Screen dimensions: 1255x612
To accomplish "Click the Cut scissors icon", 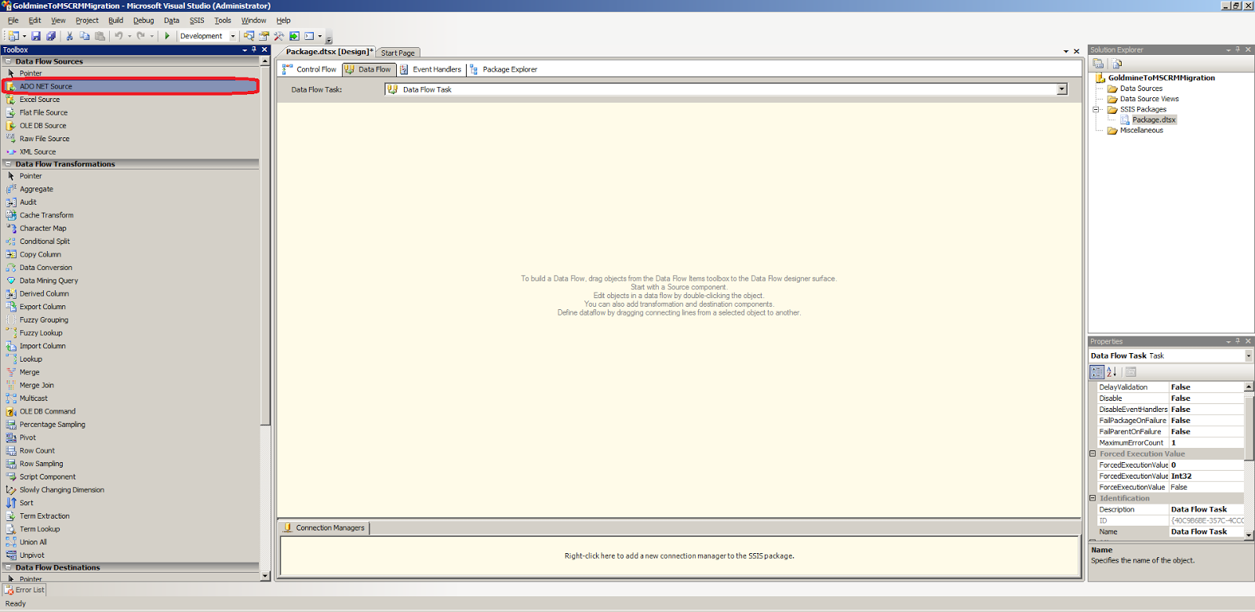I will (x=70, y=36).
